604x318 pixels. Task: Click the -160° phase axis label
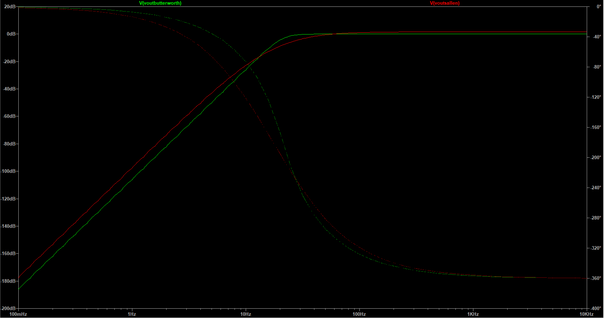(x=595, y=127)
